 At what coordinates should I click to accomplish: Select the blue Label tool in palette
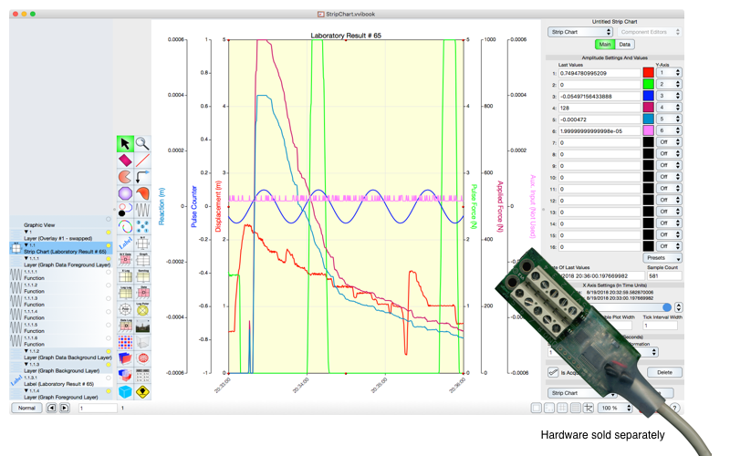[x=125, y=243]
